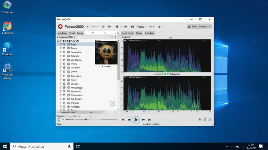This screenshot has height=150, width=268.
Task: Click the list-lines icon beside the plus icon
Action: (x=205, y=120)
